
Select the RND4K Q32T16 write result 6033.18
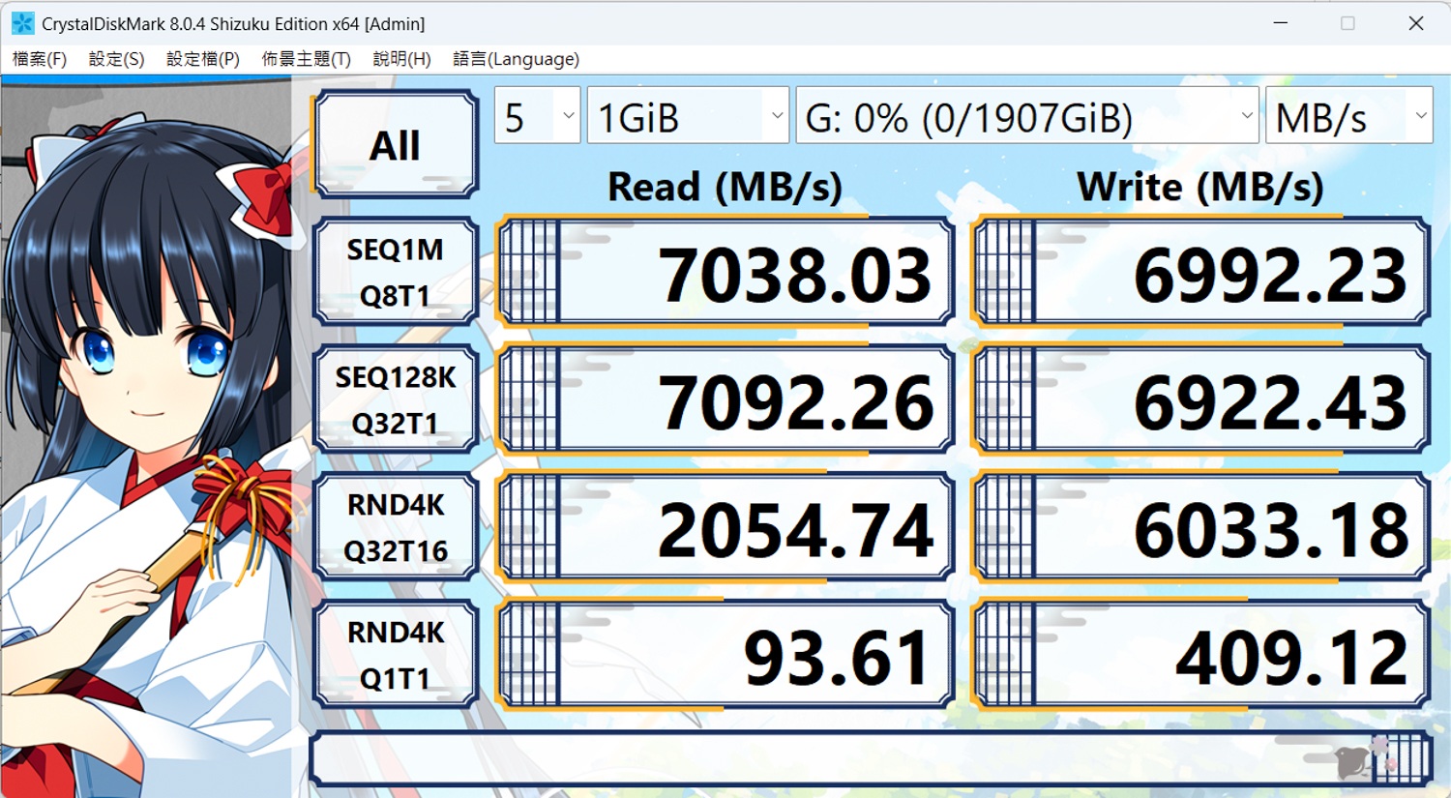1201,528
